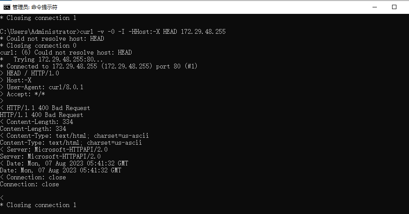Click the 'Connected to 172.29.48.255' line

[99, 66]
